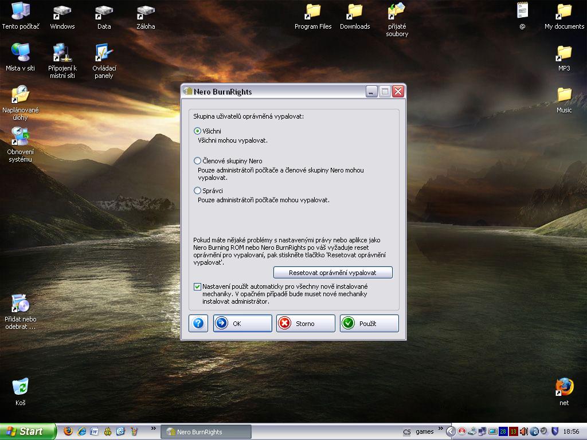The width and height of the screenshot is (587, 440).
Task: Launch Firefox from the quick launch bar
Action: tap(68, 431)
